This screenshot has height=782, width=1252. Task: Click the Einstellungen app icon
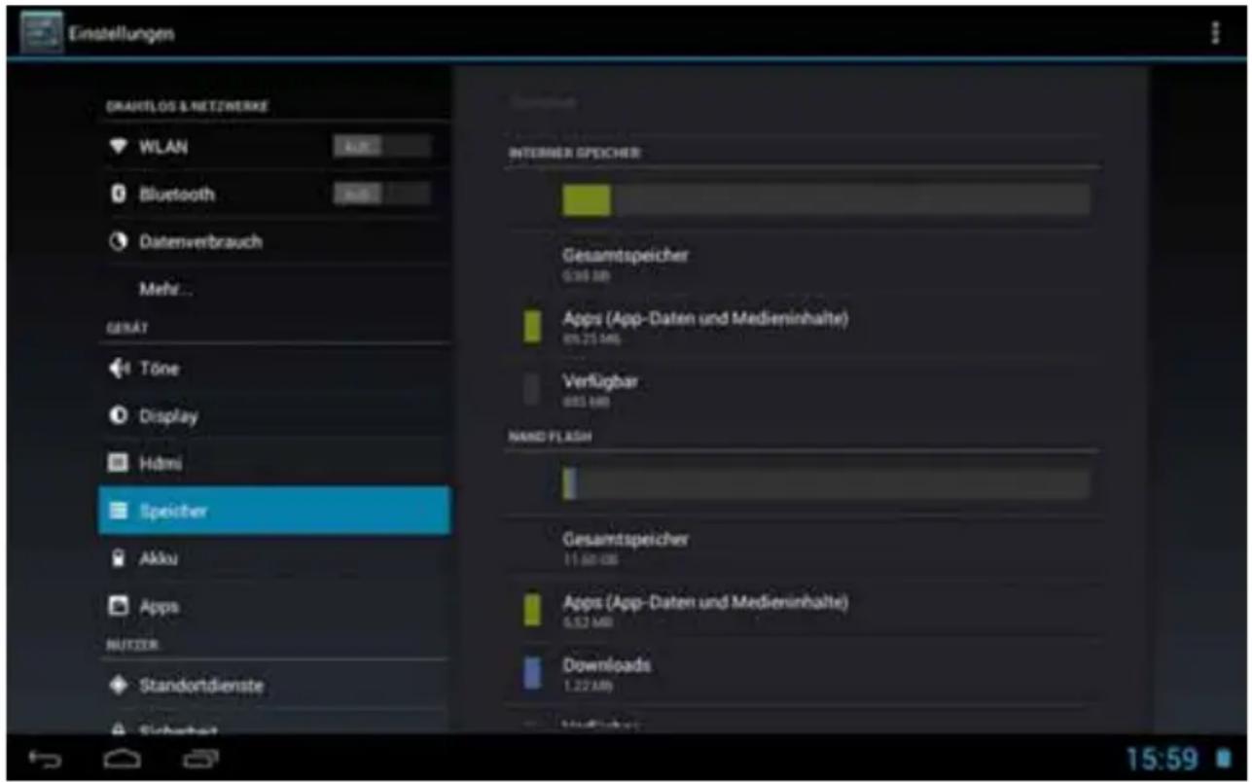pos(41,33)
